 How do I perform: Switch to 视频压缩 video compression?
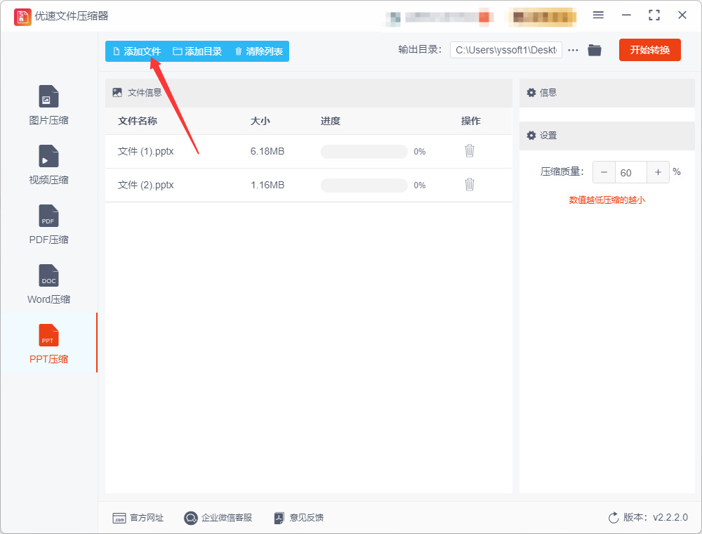click(48, 164)
